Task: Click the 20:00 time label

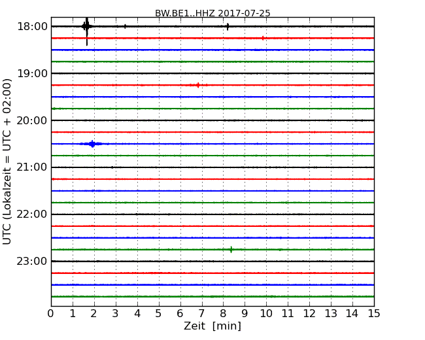Action: tap(32, 120)
